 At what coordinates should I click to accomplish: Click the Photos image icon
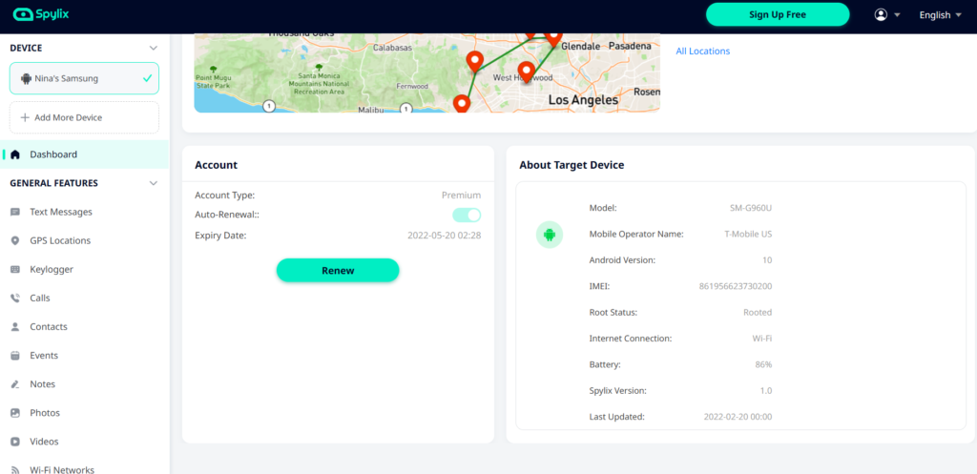(x=15, y=412)
